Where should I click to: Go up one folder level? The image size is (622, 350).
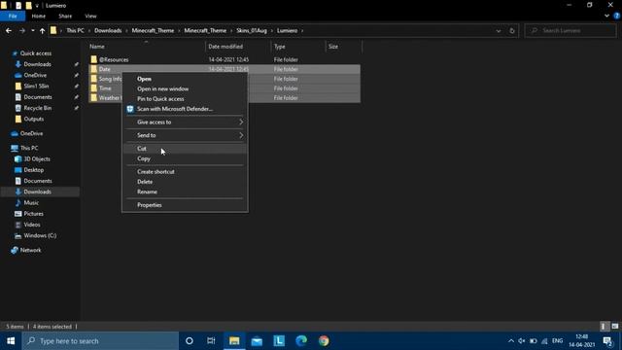tap(42, 30)
